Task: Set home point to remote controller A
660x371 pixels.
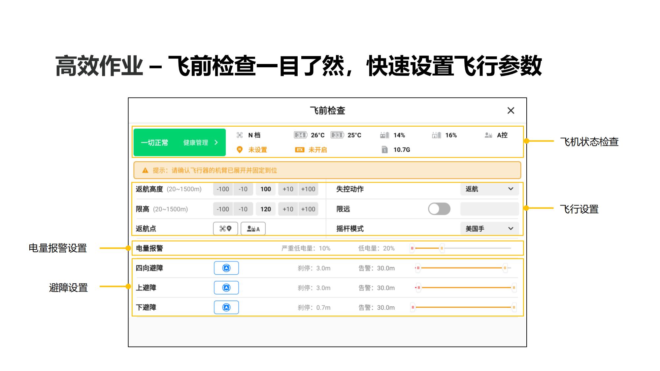Action: click(x=253, y=229)
